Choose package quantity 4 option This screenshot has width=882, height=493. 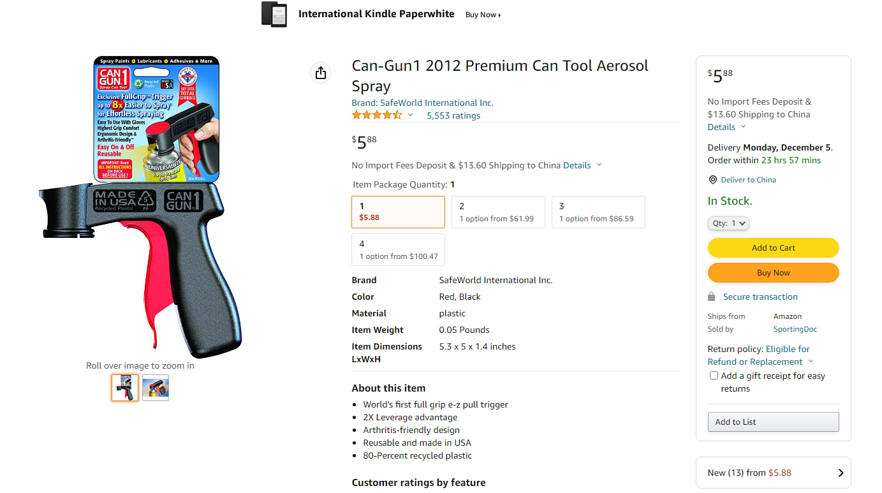coord(398,249)
